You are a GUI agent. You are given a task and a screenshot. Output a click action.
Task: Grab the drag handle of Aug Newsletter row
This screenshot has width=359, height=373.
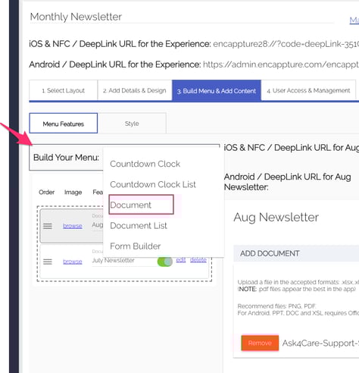(x=48, y=226)
